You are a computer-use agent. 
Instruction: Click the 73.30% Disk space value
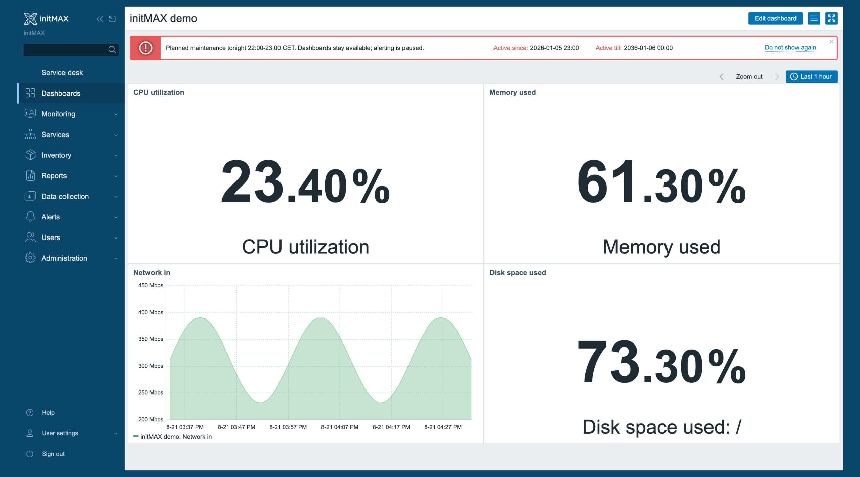point(661,362)
